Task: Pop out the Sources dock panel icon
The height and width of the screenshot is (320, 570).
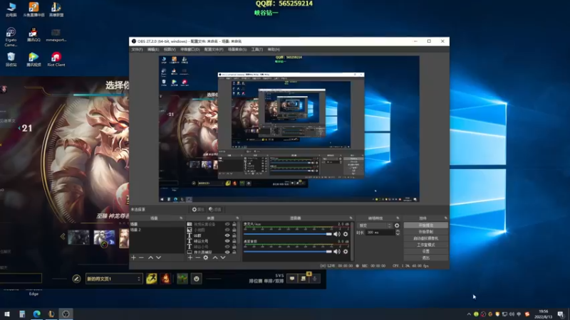Action: coord(237,218)
